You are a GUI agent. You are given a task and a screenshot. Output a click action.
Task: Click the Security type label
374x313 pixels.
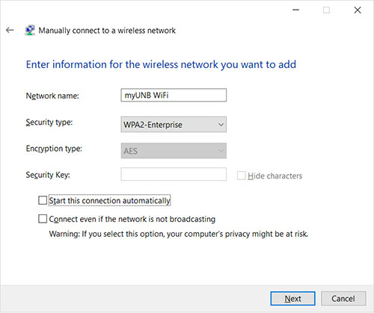49,123
